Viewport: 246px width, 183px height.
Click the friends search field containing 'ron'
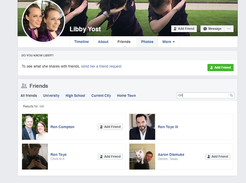click(202, 96)
